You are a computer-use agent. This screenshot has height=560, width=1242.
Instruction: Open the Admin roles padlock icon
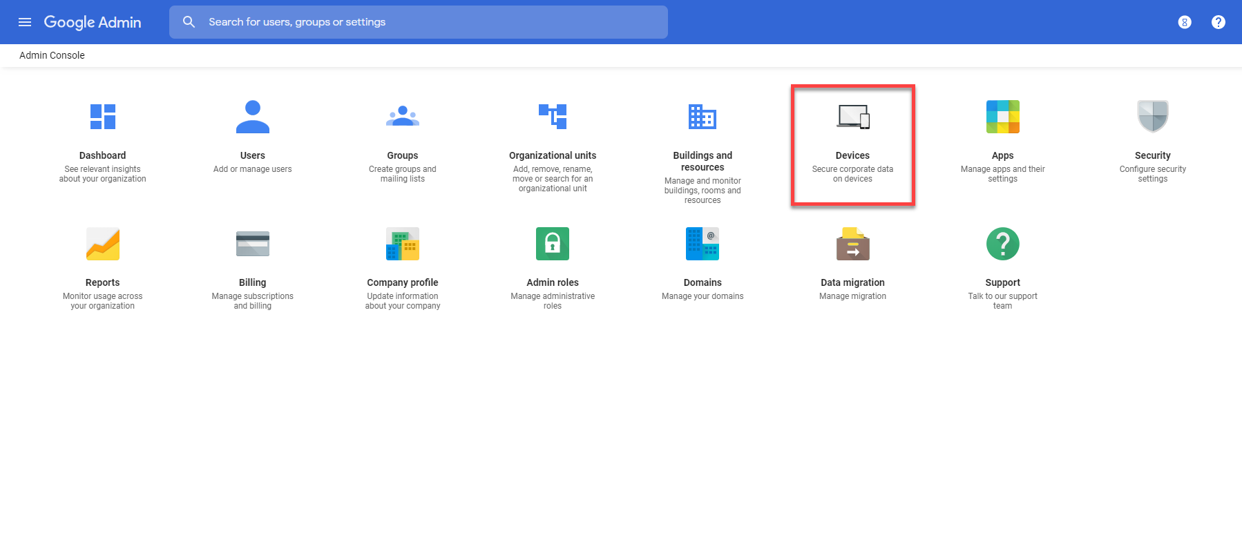click(553, 244)
